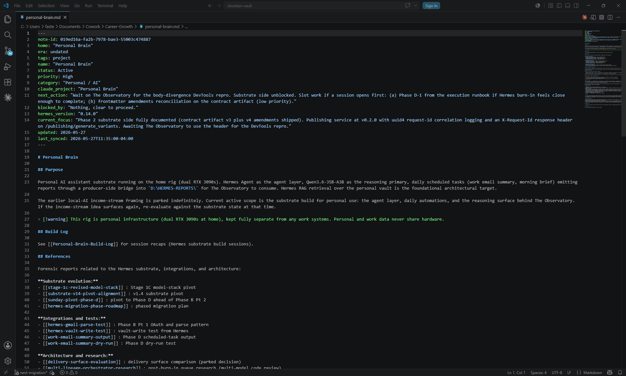Viewport: 626px width, 376px height.
Task: Expand personal-brain.md breadcrumb segment
Action: point(159,26)
